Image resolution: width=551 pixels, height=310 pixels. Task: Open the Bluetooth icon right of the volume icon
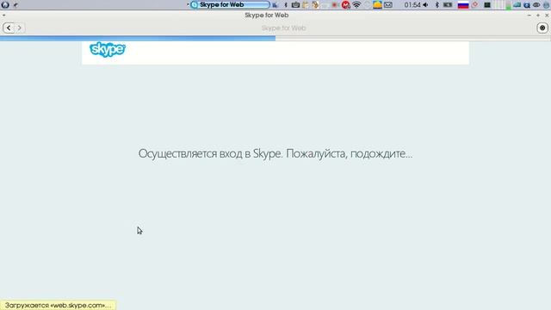(437, 4)
